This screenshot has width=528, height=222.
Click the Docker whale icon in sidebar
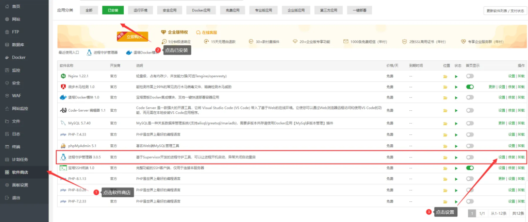(7, 58)
